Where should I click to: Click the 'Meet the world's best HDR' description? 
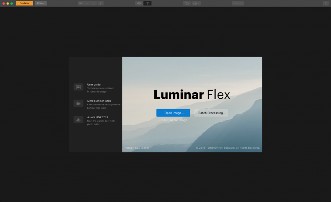click(101, 121)
